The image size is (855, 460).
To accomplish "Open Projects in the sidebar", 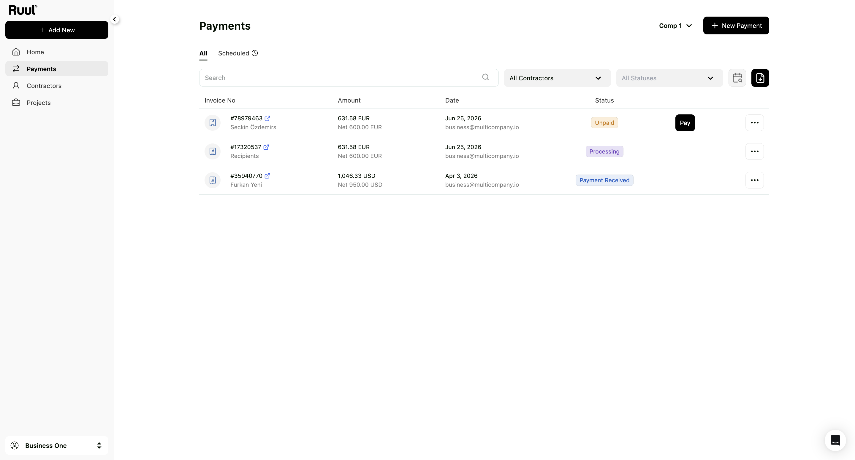I will (x=57, y=103).
